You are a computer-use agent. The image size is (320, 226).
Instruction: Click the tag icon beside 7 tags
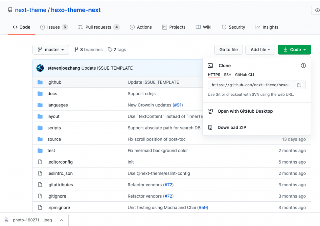point(110,50)
